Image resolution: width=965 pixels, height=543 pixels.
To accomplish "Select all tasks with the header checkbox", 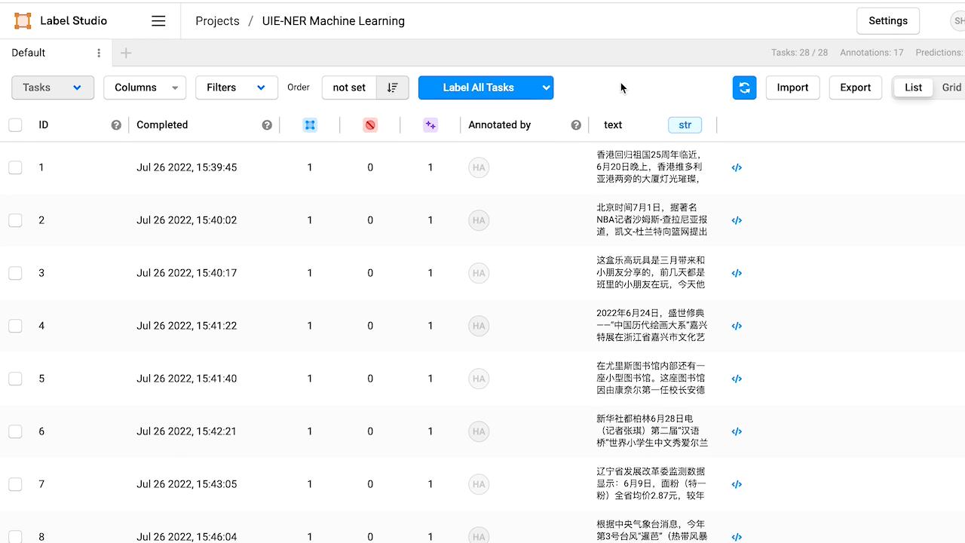I will click(15, 124).
